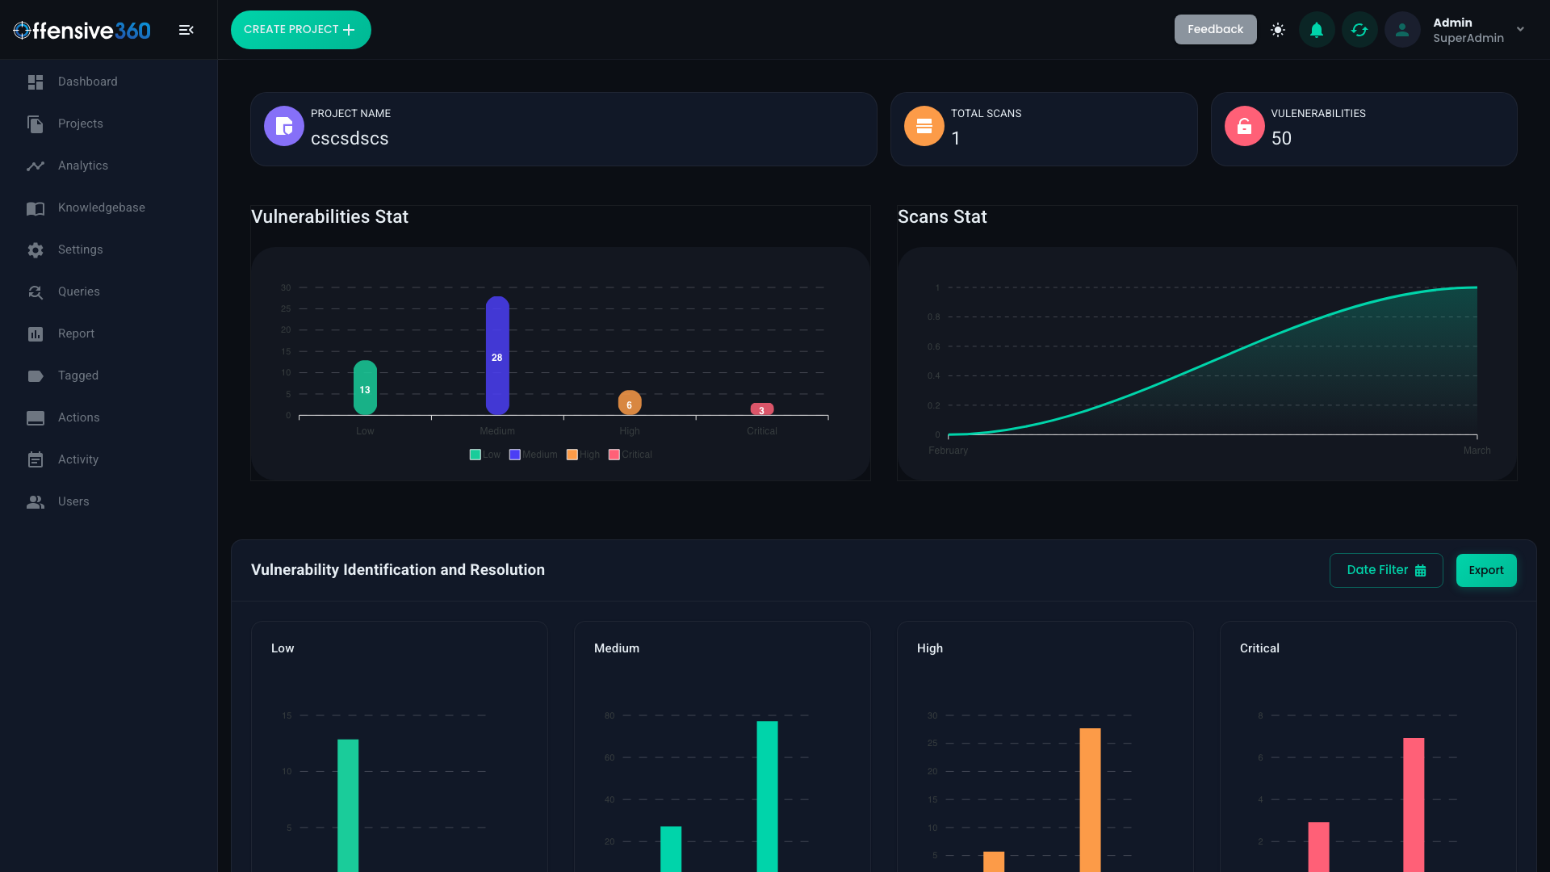Select the Knowledgebase book icon
The image size is (1550, 872).
click(36, 208)
